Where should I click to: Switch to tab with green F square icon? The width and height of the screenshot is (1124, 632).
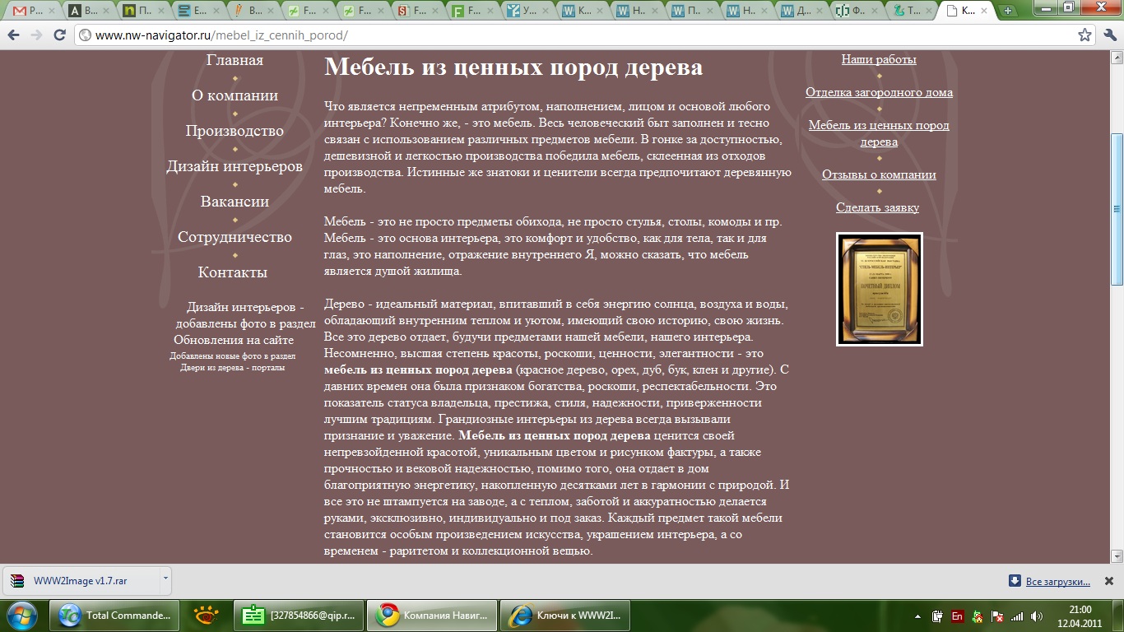(471, 11)
